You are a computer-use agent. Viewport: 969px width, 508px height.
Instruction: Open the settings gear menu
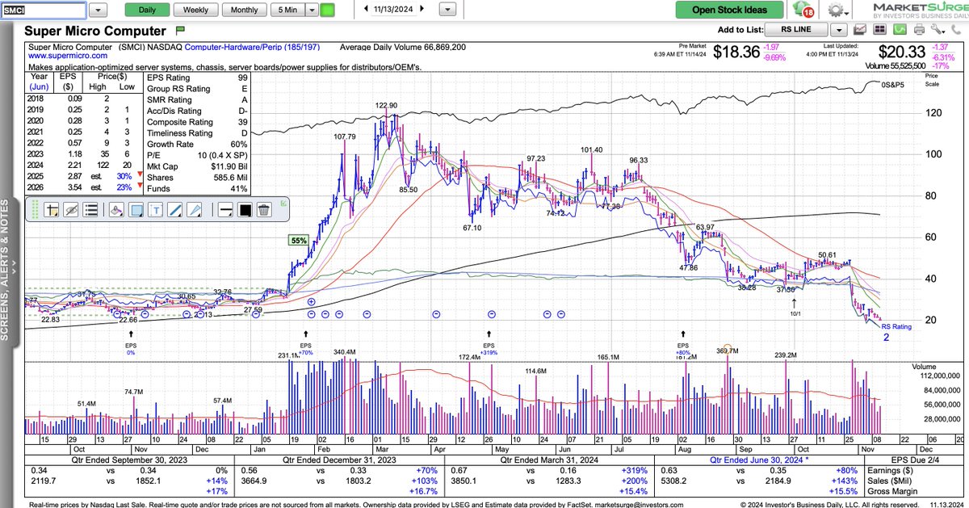point(837,10)
